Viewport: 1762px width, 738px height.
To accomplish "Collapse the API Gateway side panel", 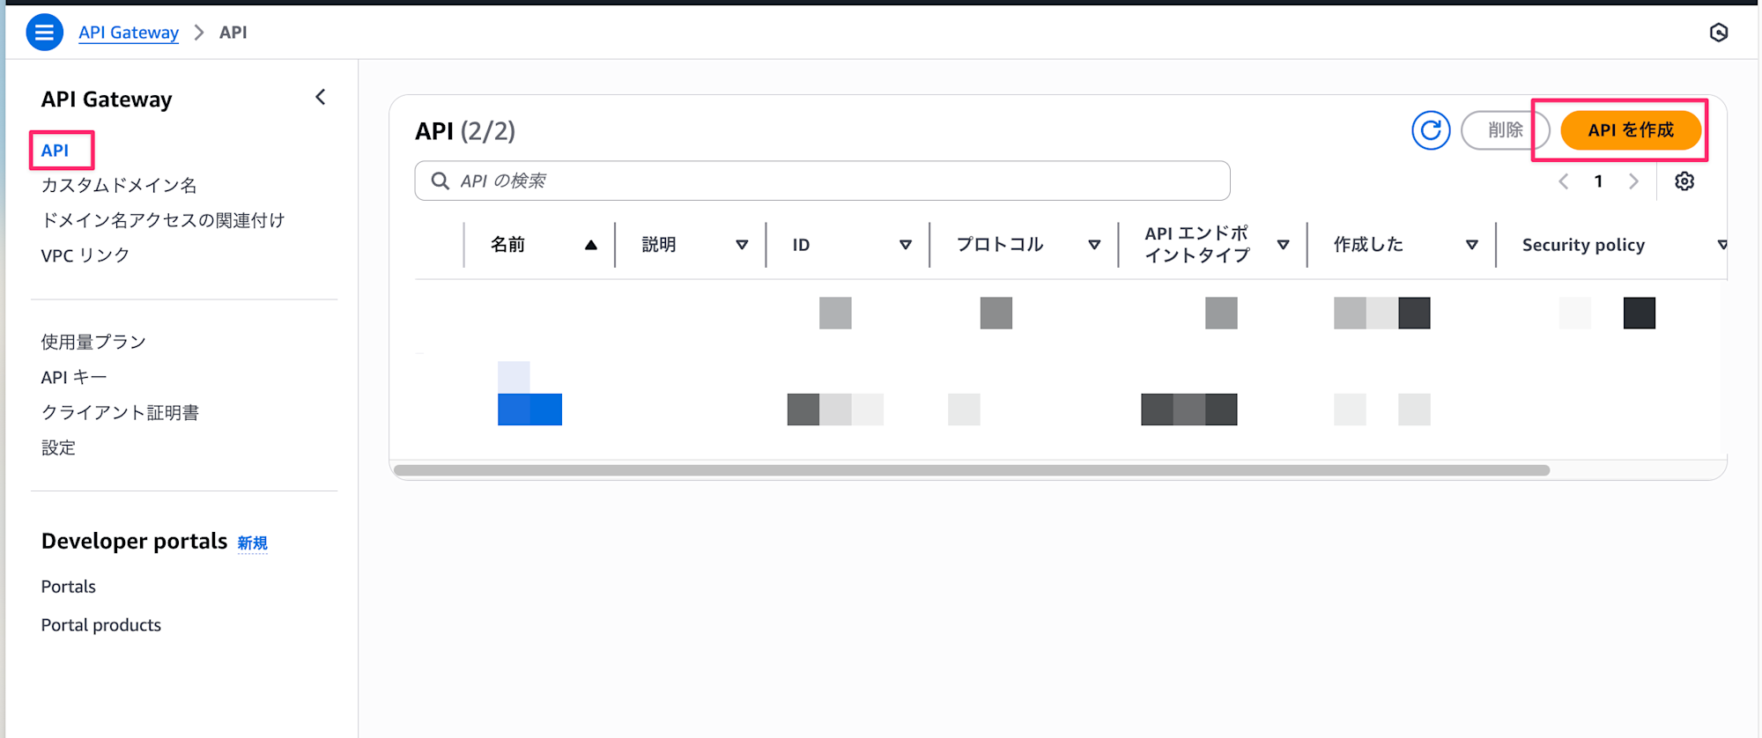I will click(x=321, y=97).
